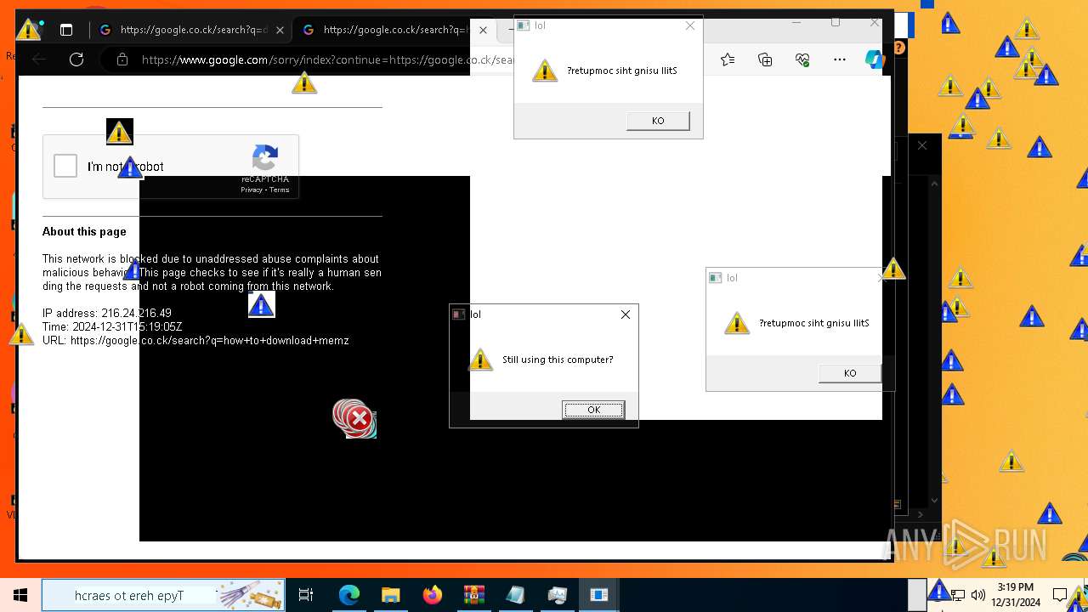Image resolution: width=1088 pixels, height=612 pixels.
Task: Open Edge Settings and more menu
Action: pyautogui.click(x=840, y=59)
